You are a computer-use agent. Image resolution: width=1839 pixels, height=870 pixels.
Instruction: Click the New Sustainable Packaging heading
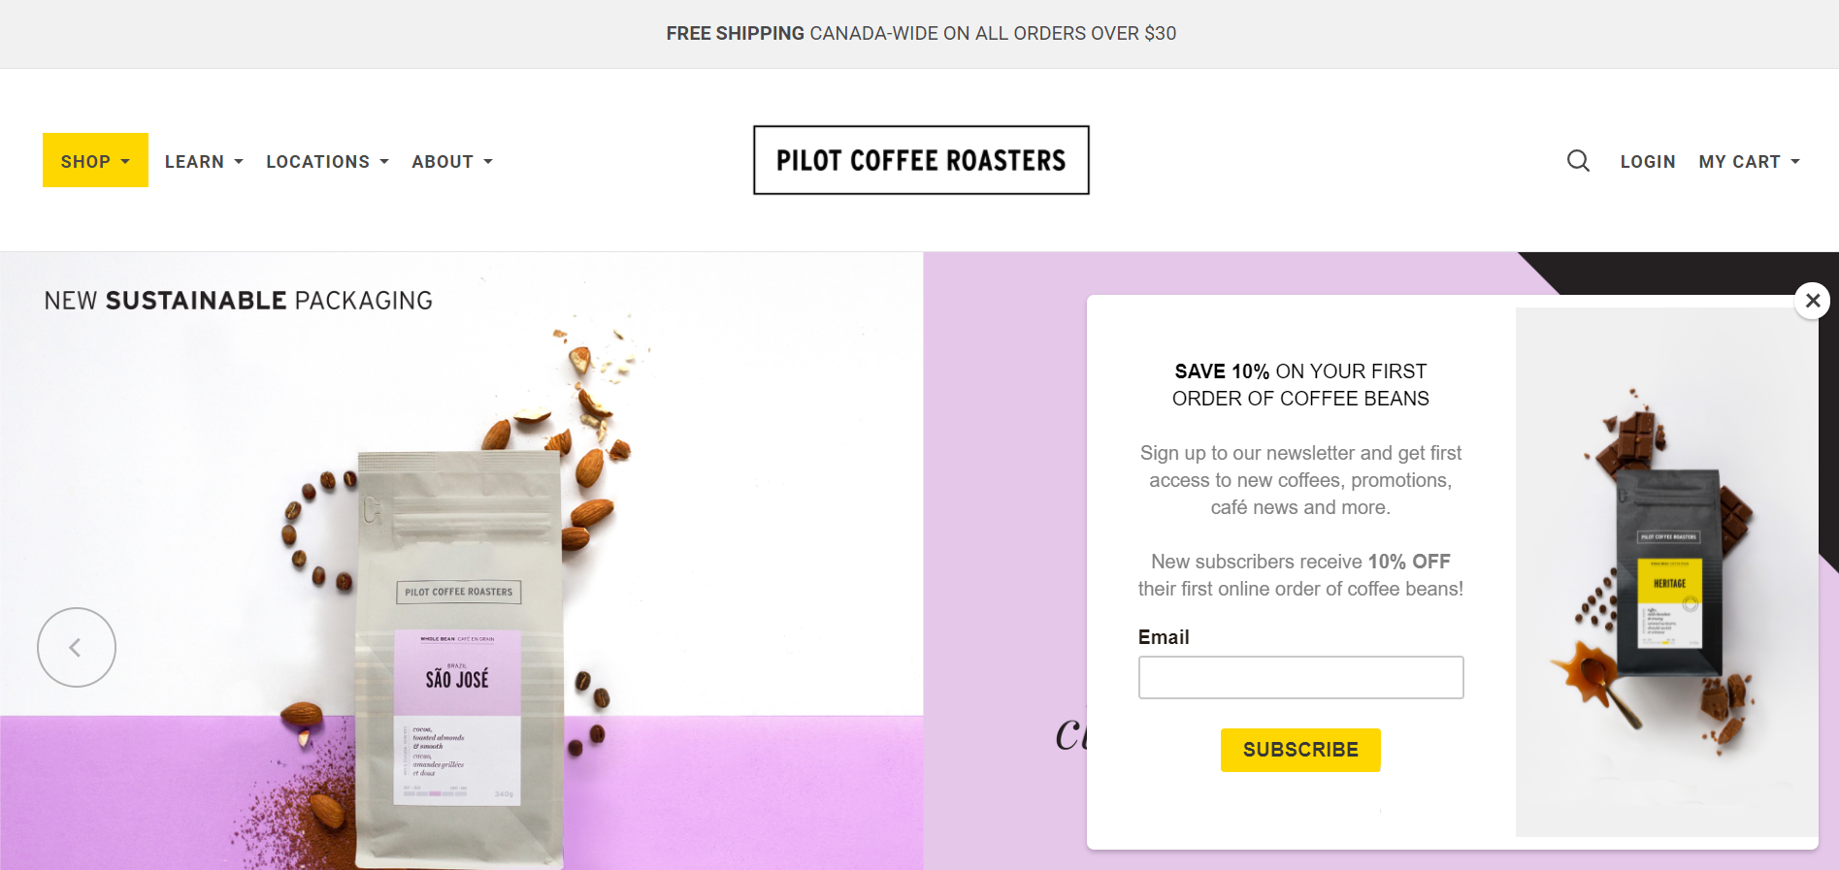[x=239, y=301]
